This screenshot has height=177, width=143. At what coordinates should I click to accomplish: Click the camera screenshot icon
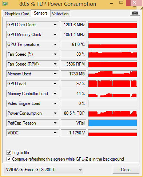click(135, 13)
